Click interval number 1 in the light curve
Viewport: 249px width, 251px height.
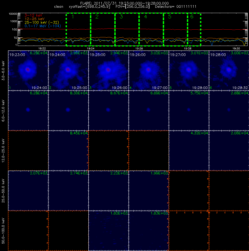coord(73,17)
